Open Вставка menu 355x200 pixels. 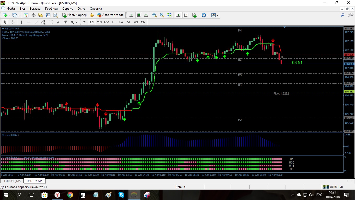coord(35,8)
